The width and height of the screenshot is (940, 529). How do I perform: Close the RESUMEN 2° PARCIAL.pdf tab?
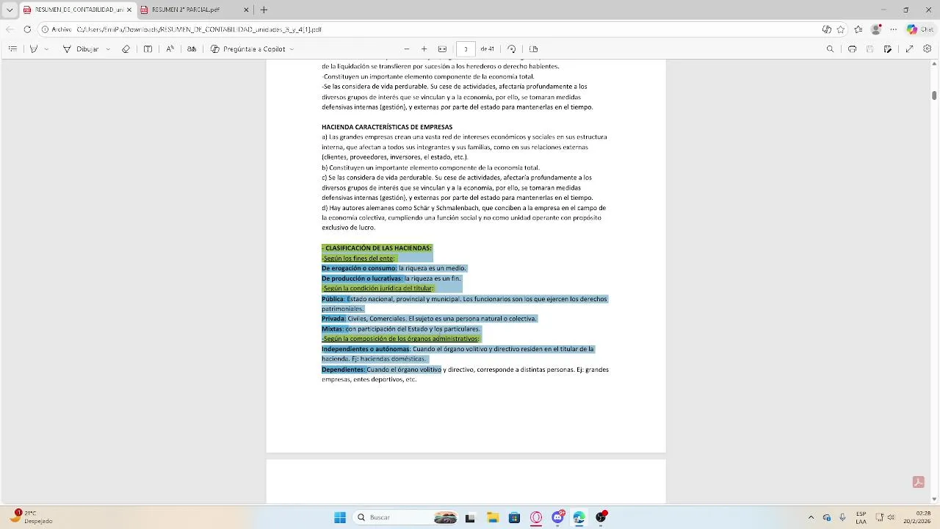[246, 10]
